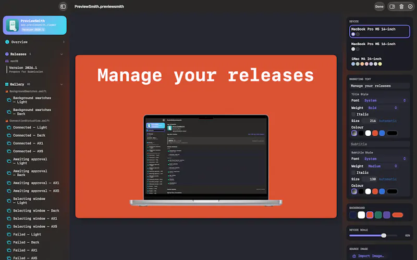Pick the green background swatch
Image resolution: width=417 pixels, height=260 pixels.
(x=378, y=215)
